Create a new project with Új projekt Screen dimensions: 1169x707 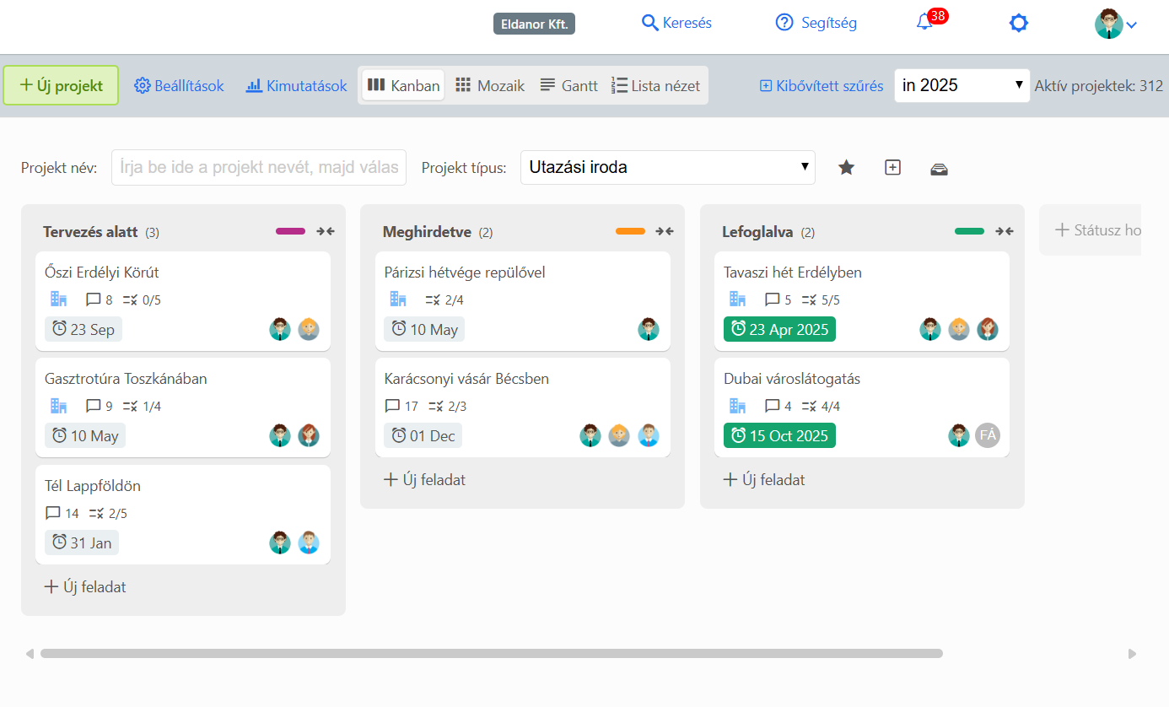coord(61,85)
